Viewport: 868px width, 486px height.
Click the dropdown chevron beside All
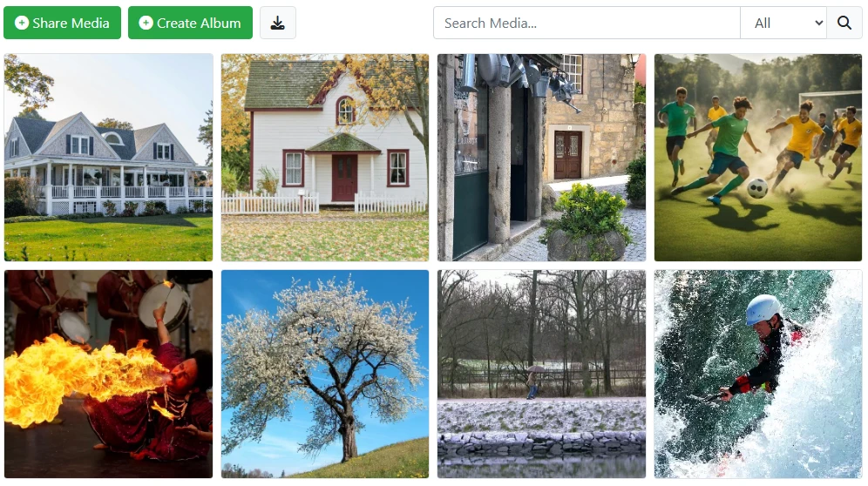click(818, 24)
